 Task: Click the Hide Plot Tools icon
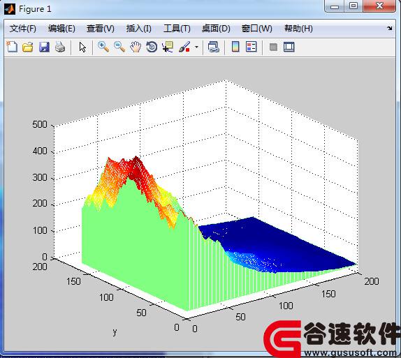click(273, 47)
